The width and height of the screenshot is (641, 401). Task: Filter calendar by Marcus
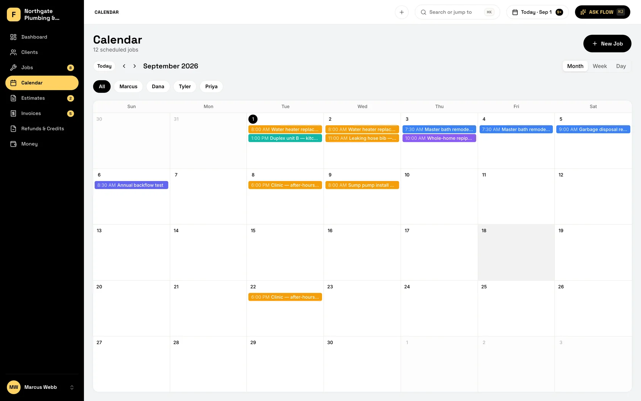128,87
